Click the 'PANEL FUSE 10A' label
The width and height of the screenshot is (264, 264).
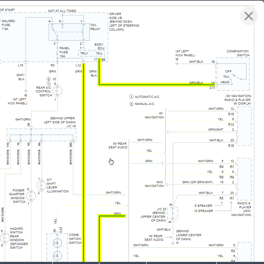pos(64,52)
